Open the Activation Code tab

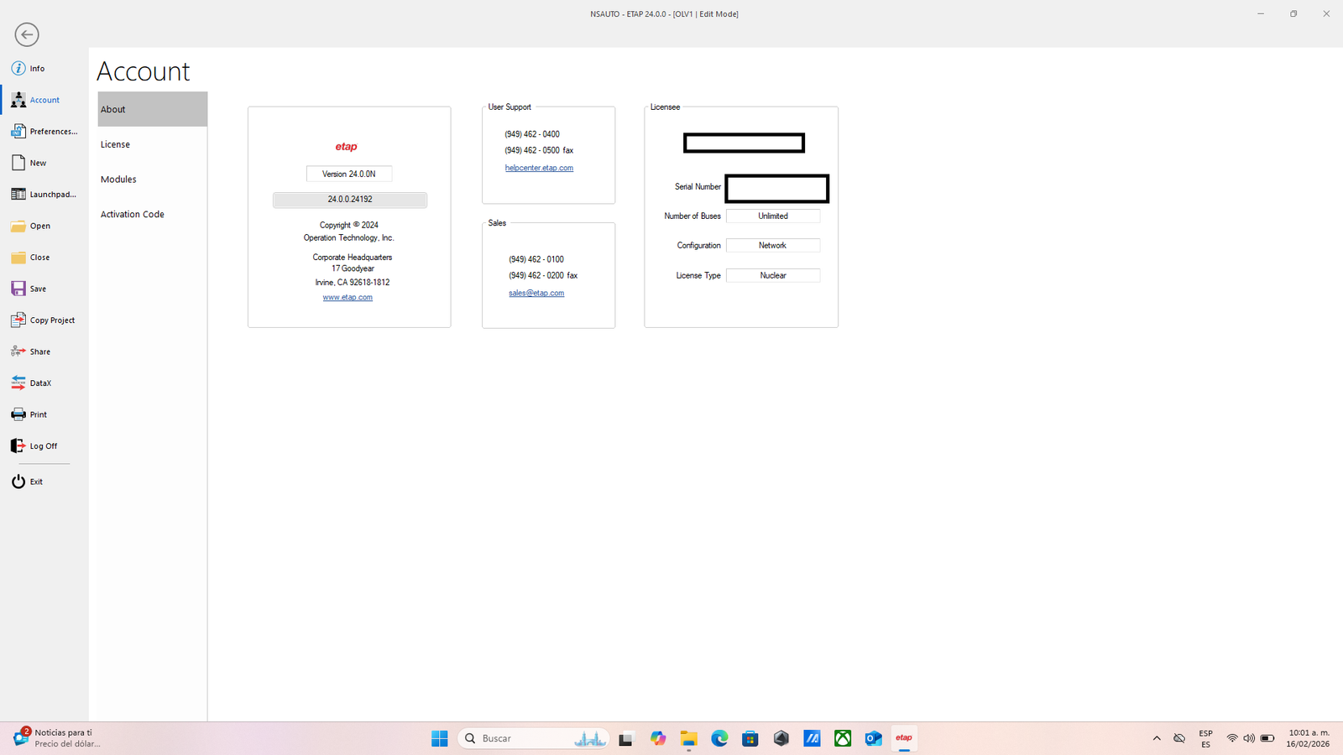pos(152,214)
